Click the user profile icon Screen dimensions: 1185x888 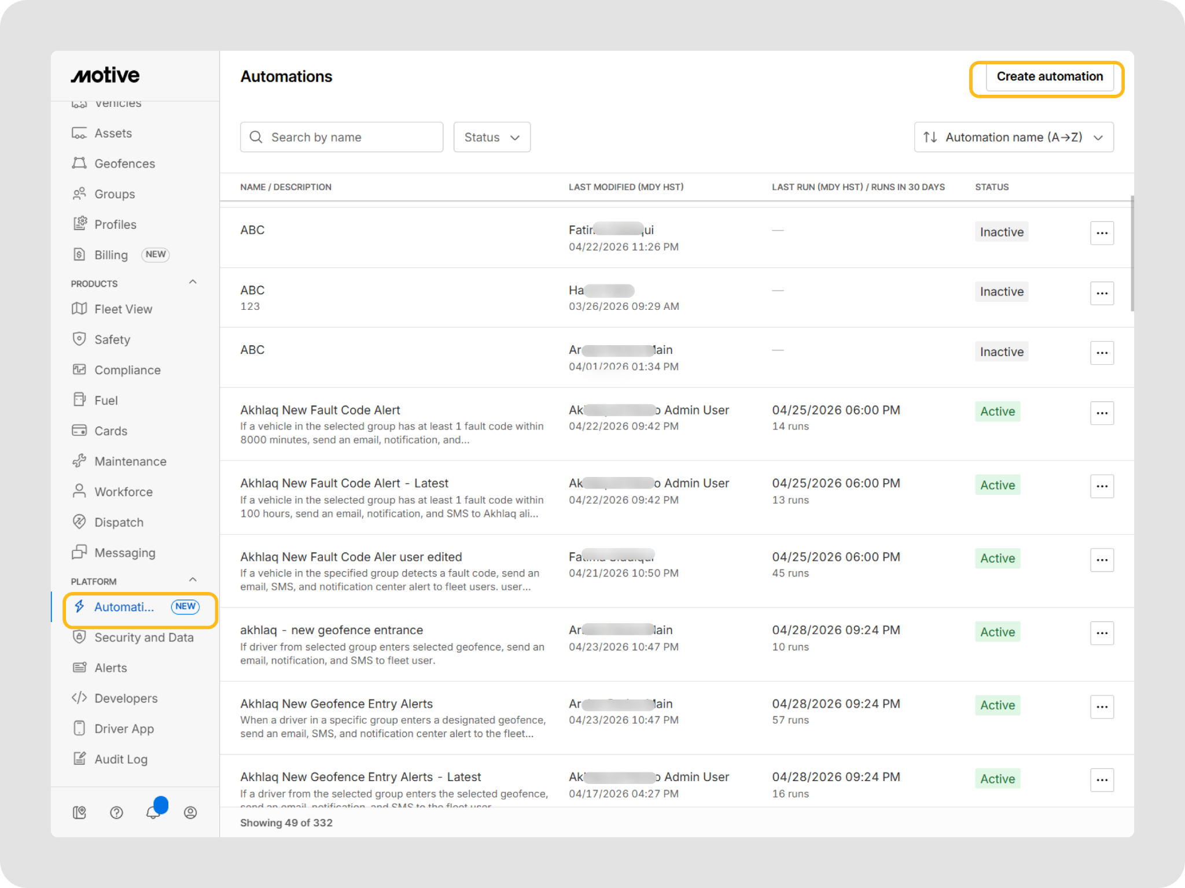coord(190,813)
